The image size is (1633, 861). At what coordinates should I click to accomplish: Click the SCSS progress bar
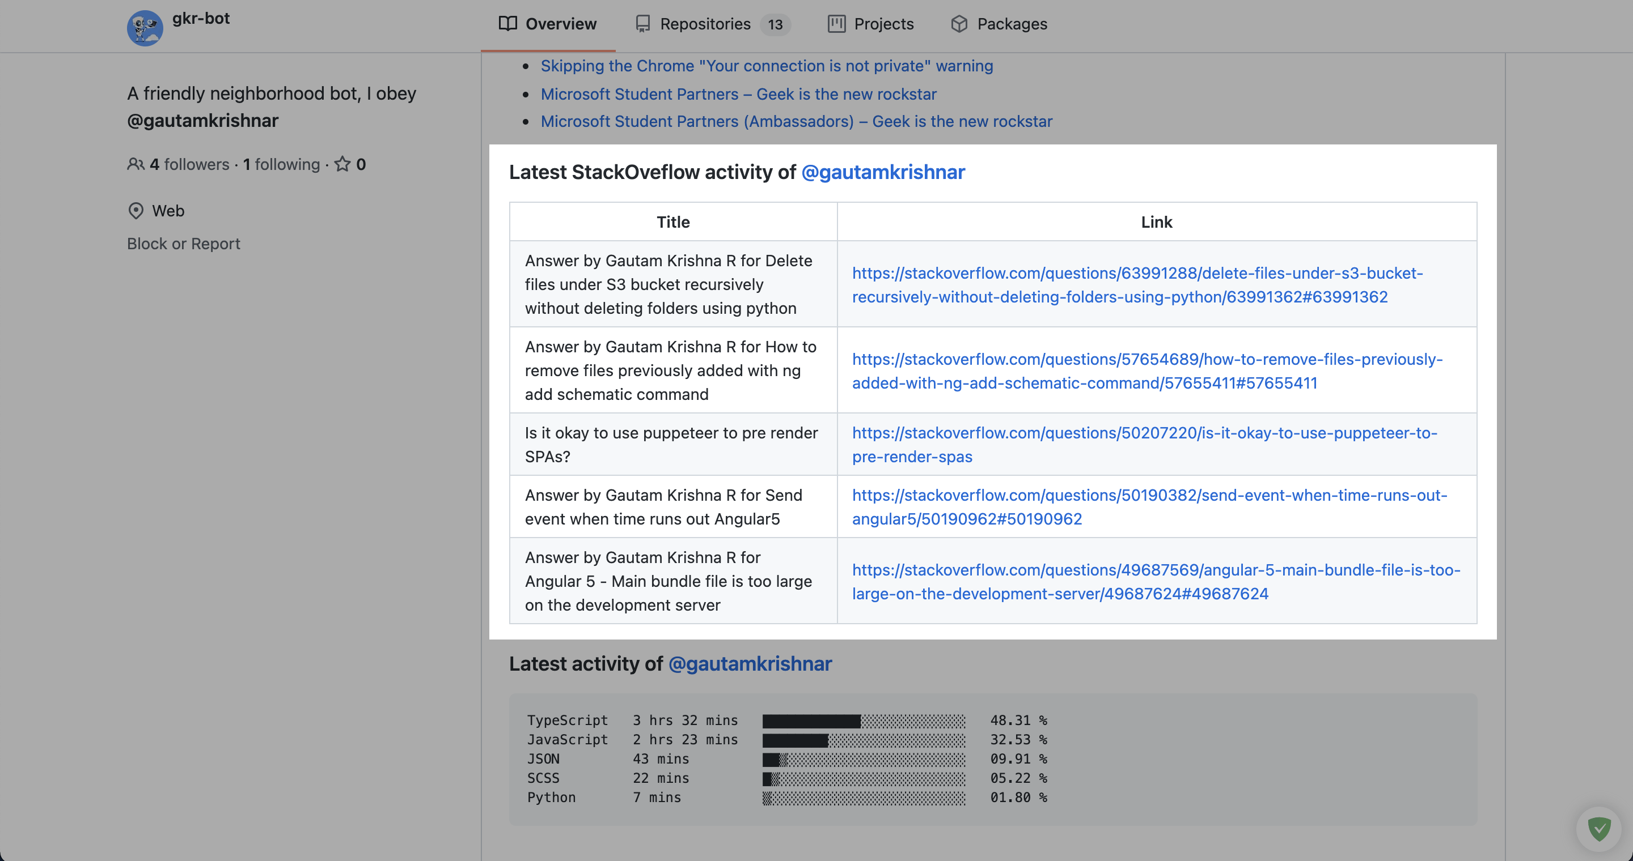(x=864, y=779)
